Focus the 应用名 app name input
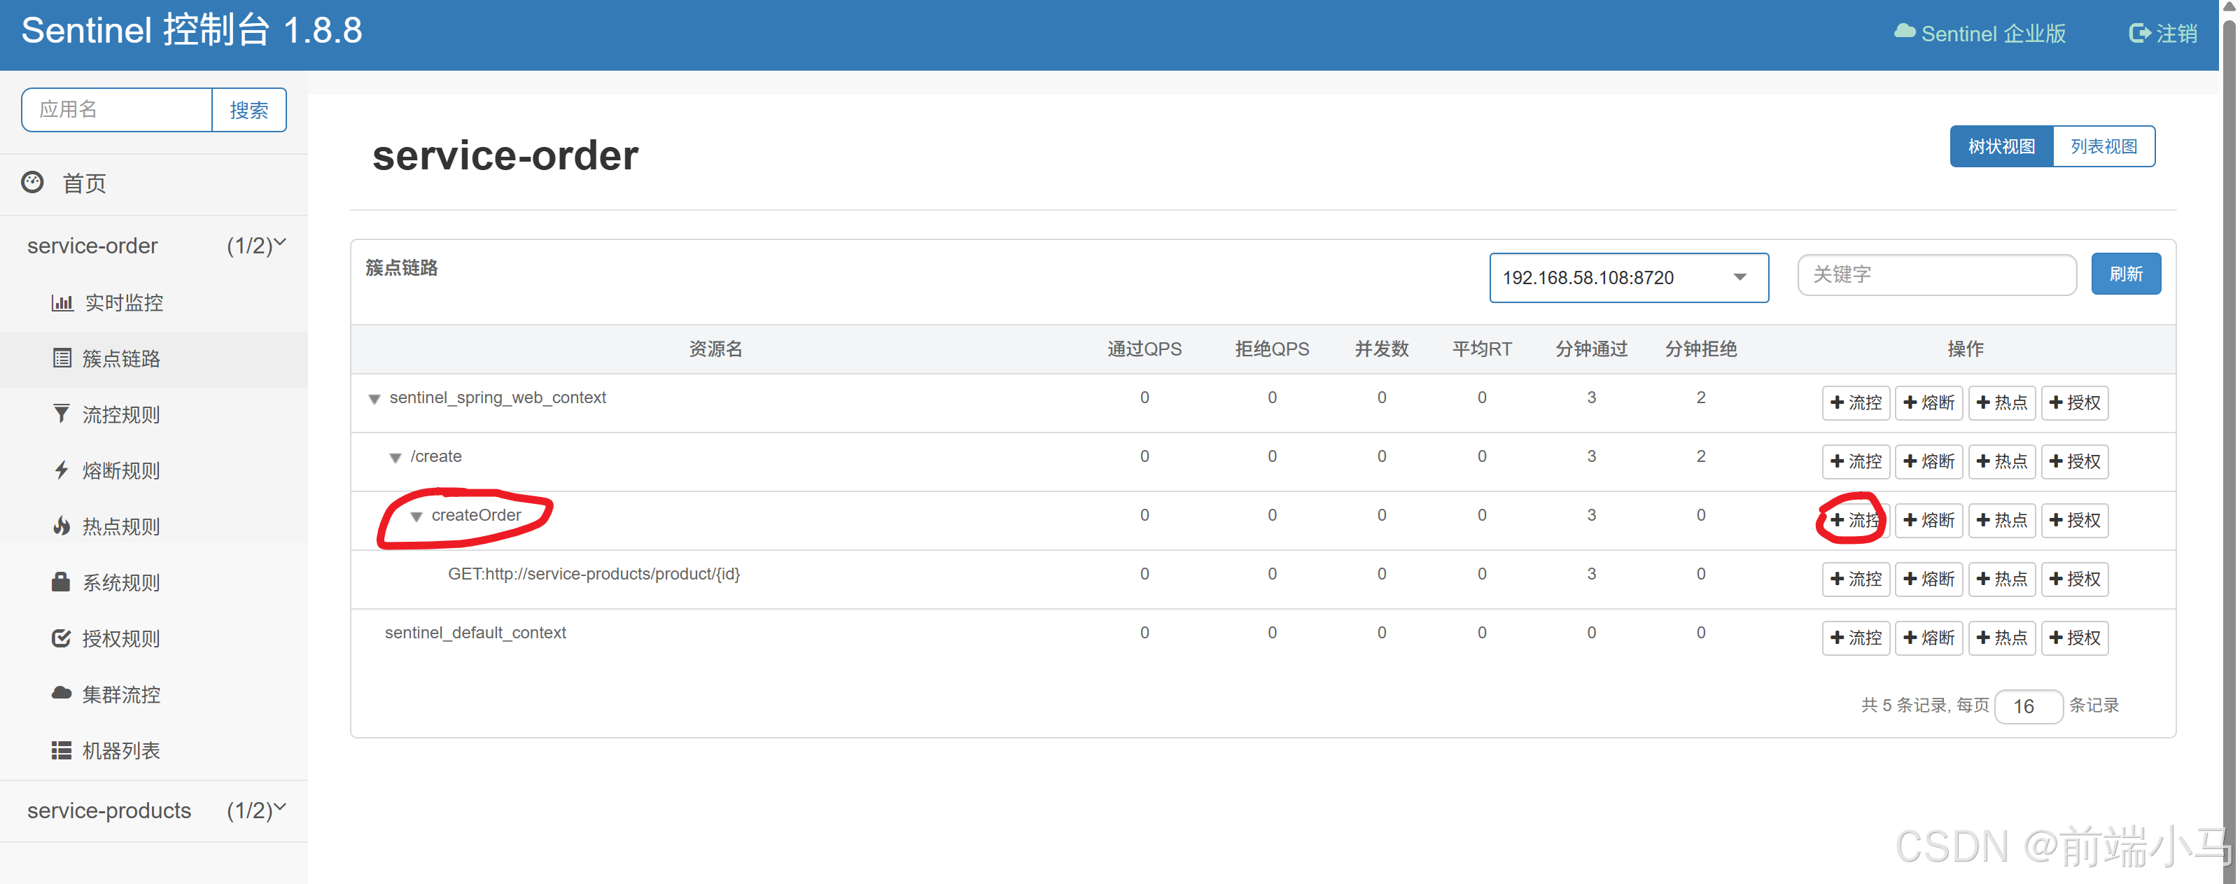 116,111
